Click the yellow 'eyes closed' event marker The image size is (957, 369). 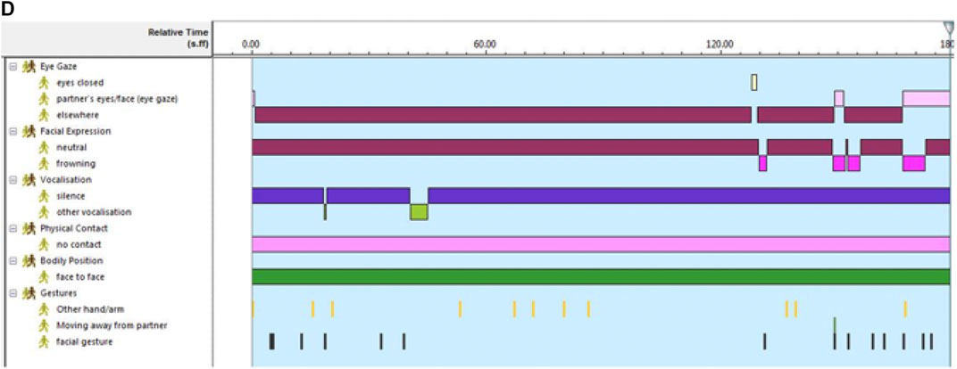point(754,82)
